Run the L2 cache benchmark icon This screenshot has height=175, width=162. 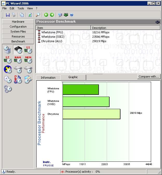tap(8, 60)
